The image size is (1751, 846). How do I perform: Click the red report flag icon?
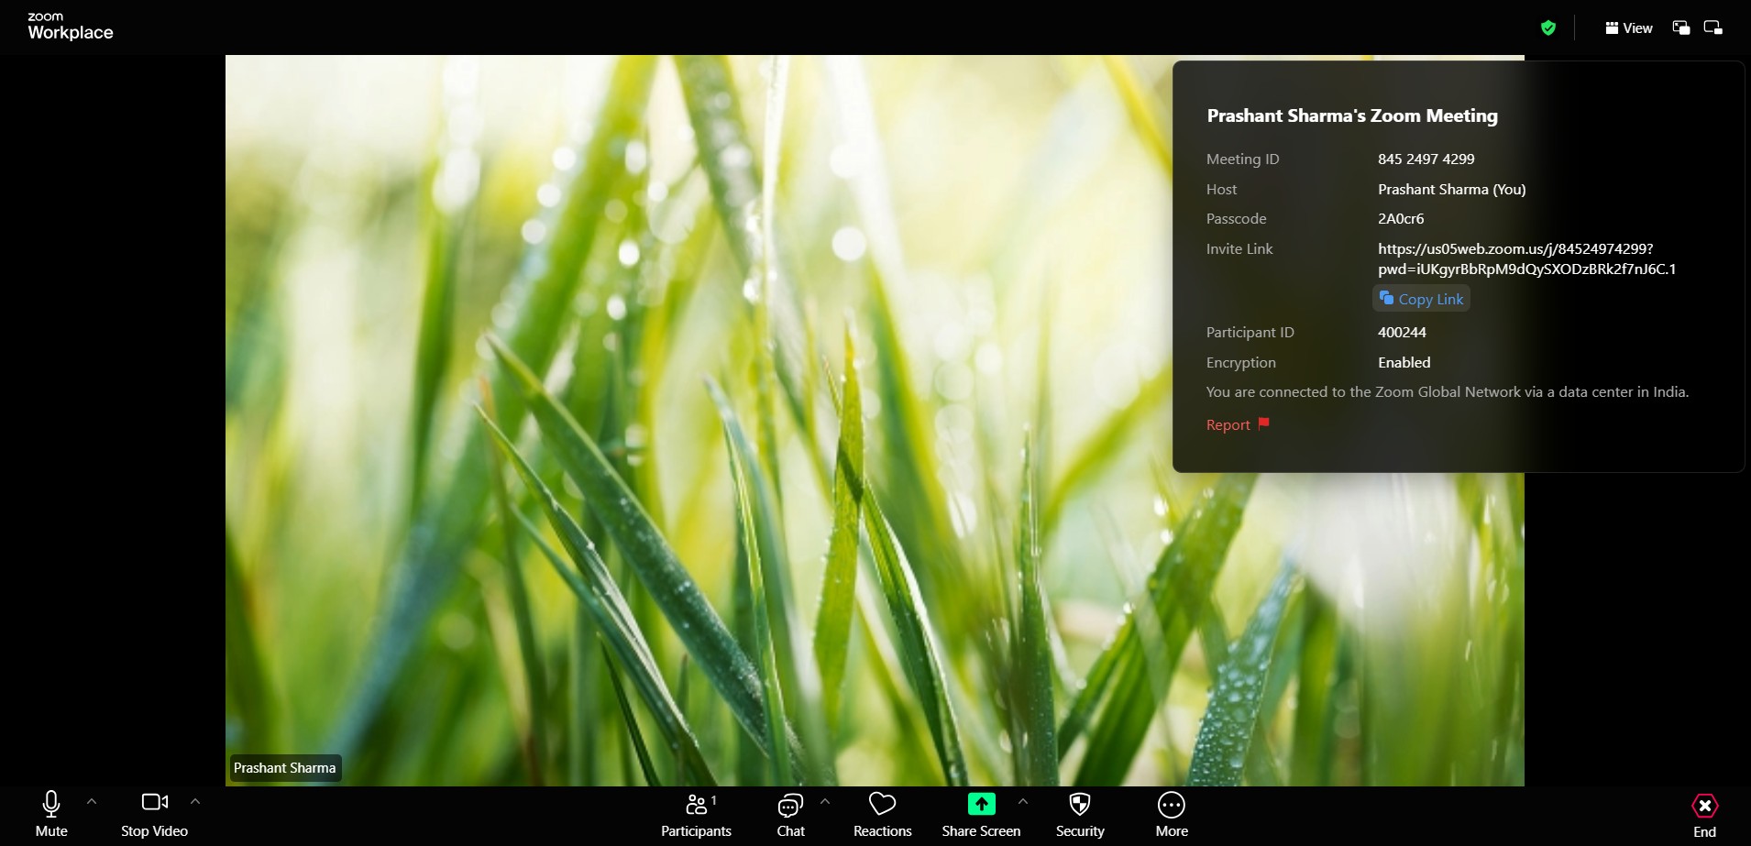(x=1263, y=423)
